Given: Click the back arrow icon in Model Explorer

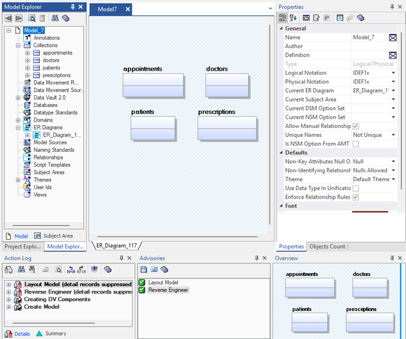Looking at the screenshot, I should [9, 18].
